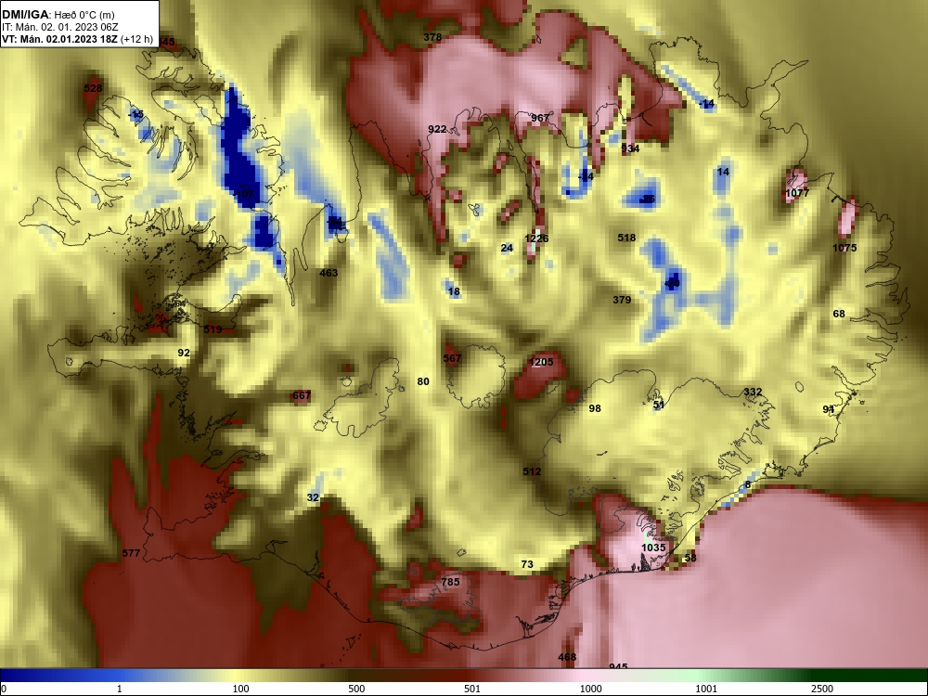Screen dimensions: 928x696
Task: Click the value 1075 in the east
Action: click(x=844, y=248)
